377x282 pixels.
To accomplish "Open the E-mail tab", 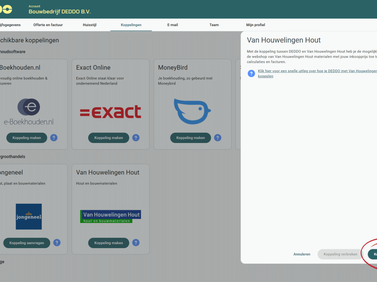I will (172, 25).
